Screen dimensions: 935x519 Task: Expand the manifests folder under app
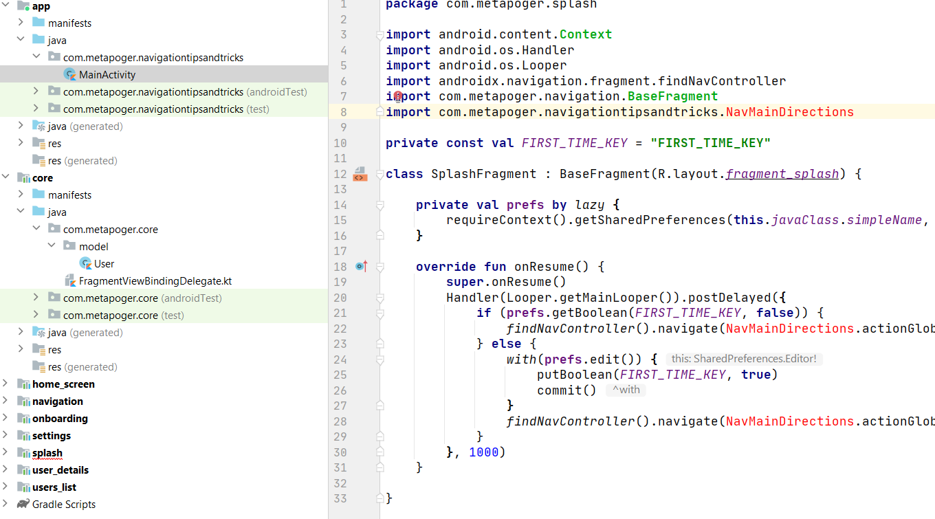(x=21, y=23)
